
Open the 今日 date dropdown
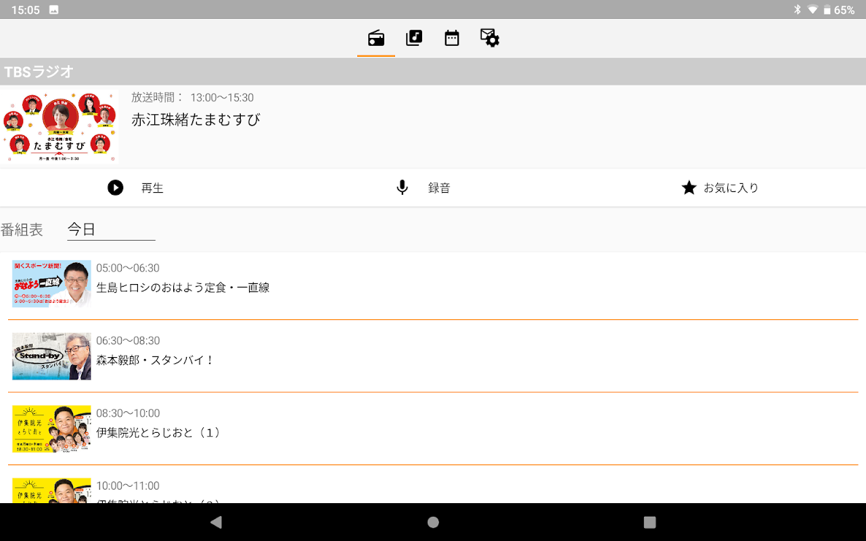tap(111, 230)
